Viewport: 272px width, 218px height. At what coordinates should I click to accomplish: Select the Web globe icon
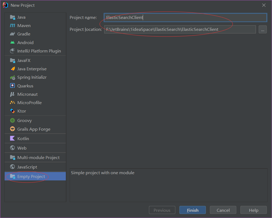(x=12, y=148)
